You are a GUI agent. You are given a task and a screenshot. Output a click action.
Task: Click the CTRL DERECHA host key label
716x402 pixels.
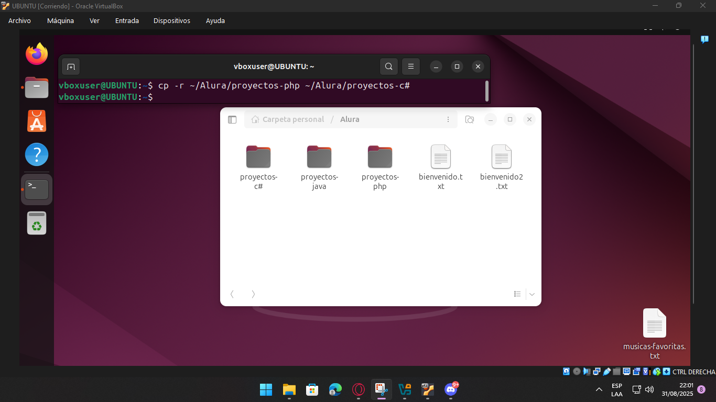click(x=694, y=372)
